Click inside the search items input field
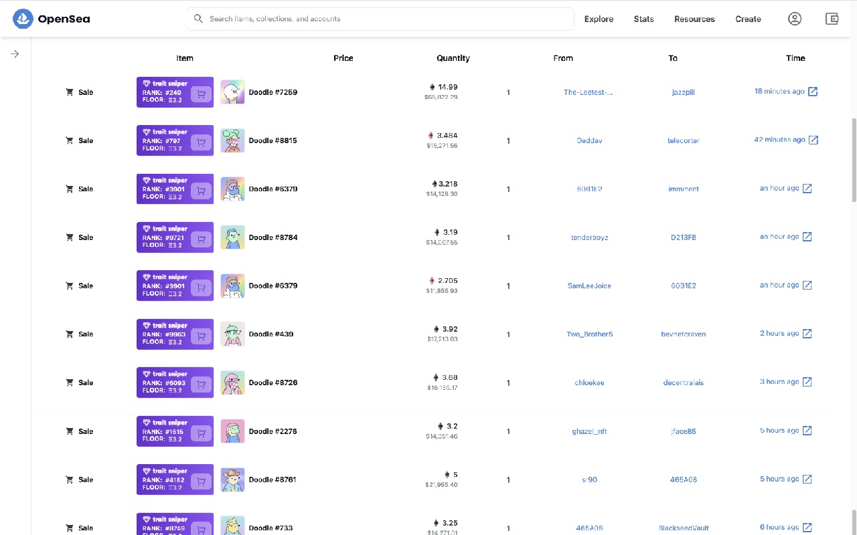The width and height of the screenshot is (857, 535). (379, 19)
